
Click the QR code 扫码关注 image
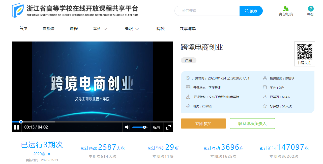pyautogui.click(x=304, y=52)
